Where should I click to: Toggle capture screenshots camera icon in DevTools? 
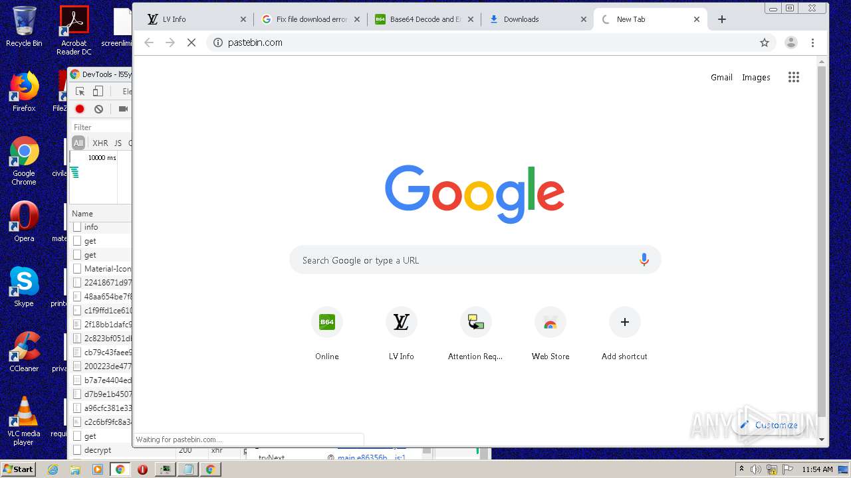[123, 109]
